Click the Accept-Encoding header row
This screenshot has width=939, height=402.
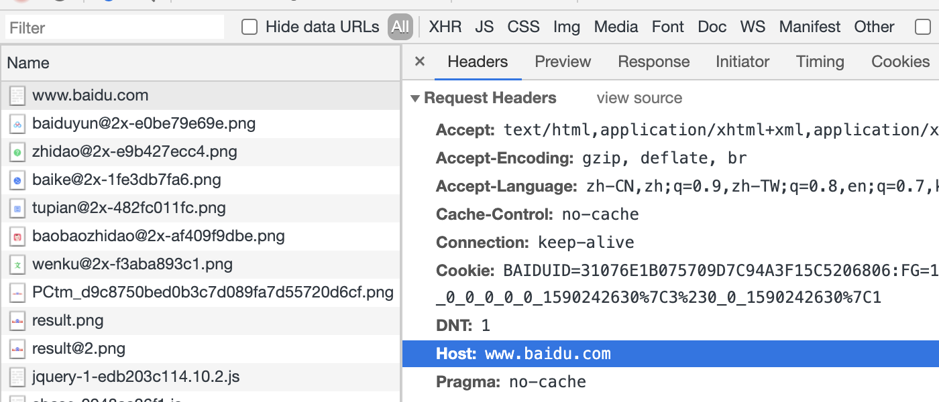tap(671, 158)
